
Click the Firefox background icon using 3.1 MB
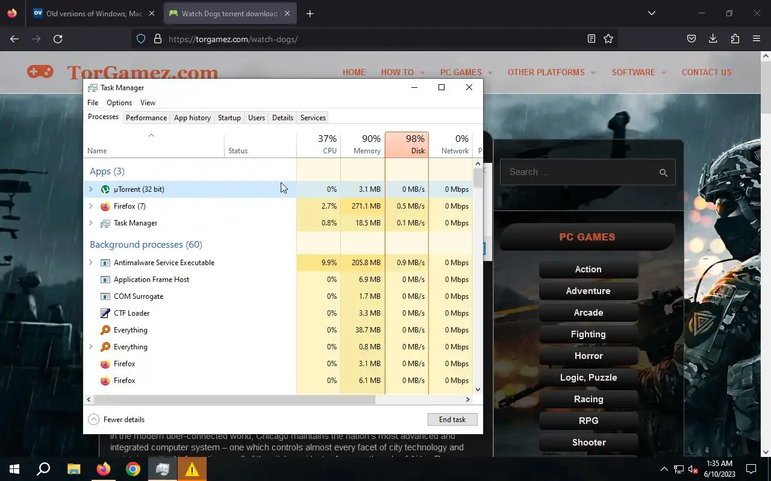coord(105,364)
